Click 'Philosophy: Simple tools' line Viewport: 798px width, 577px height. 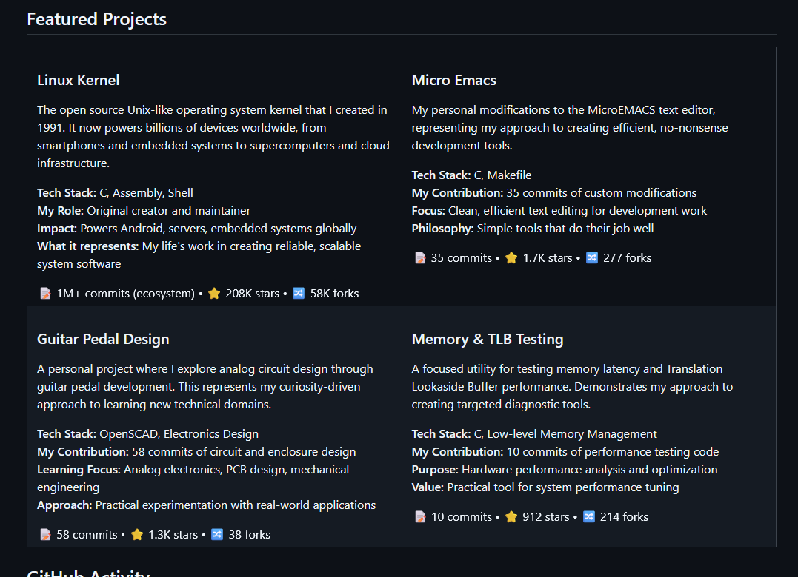[x=533, y=229]
